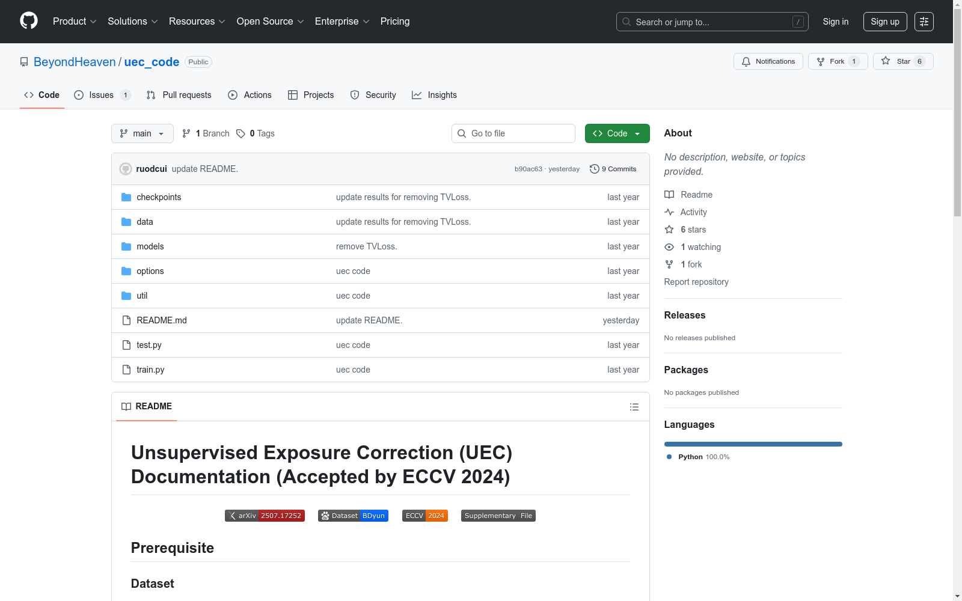Open the Issues tab
The width and height of the screenshot is (962, 601).
tap(102, 95)
